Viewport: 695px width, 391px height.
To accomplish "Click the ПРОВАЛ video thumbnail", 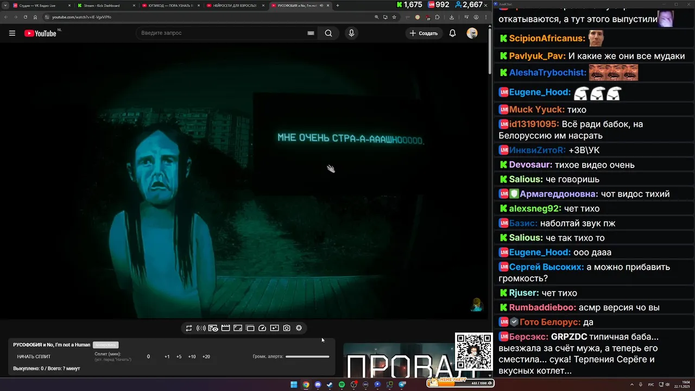I will 399,361.
